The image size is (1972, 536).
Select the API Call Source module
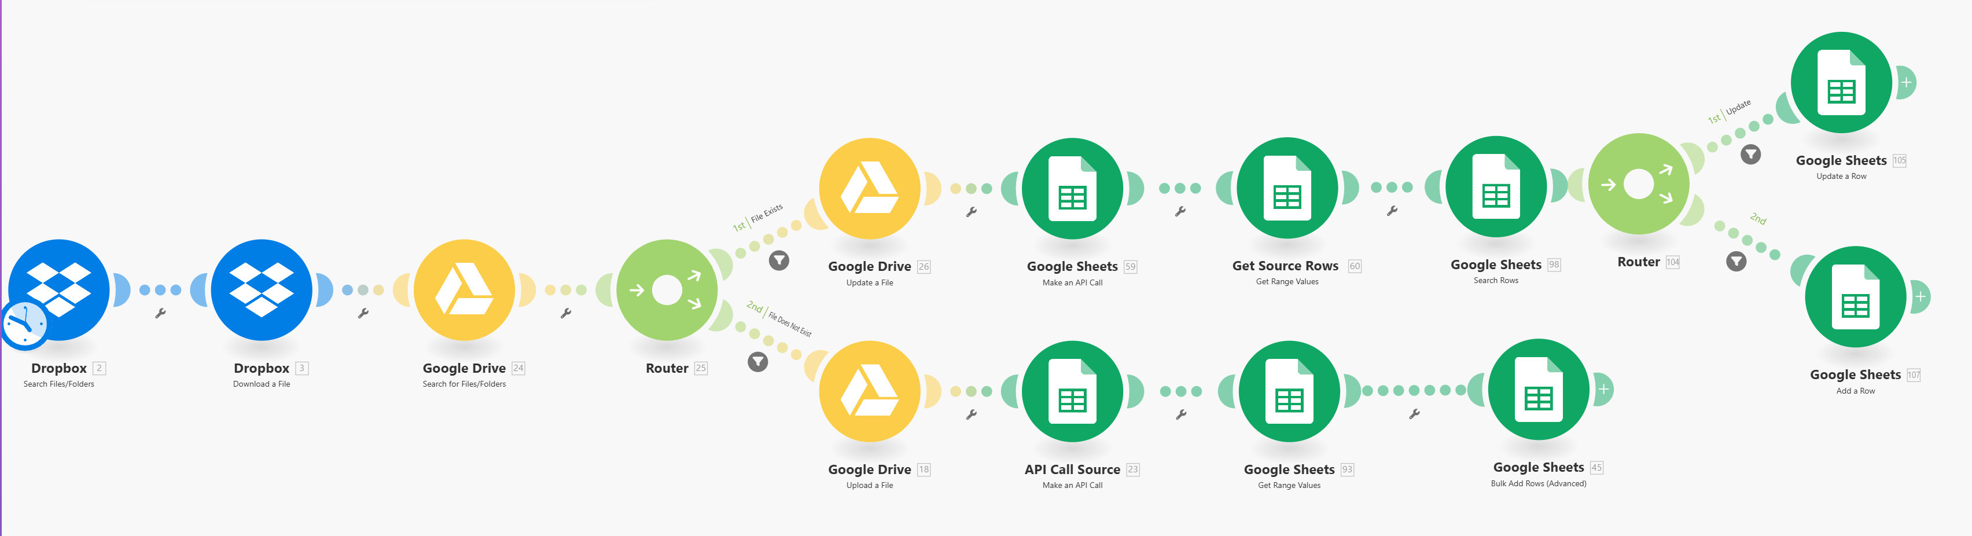click(1072, 391)
